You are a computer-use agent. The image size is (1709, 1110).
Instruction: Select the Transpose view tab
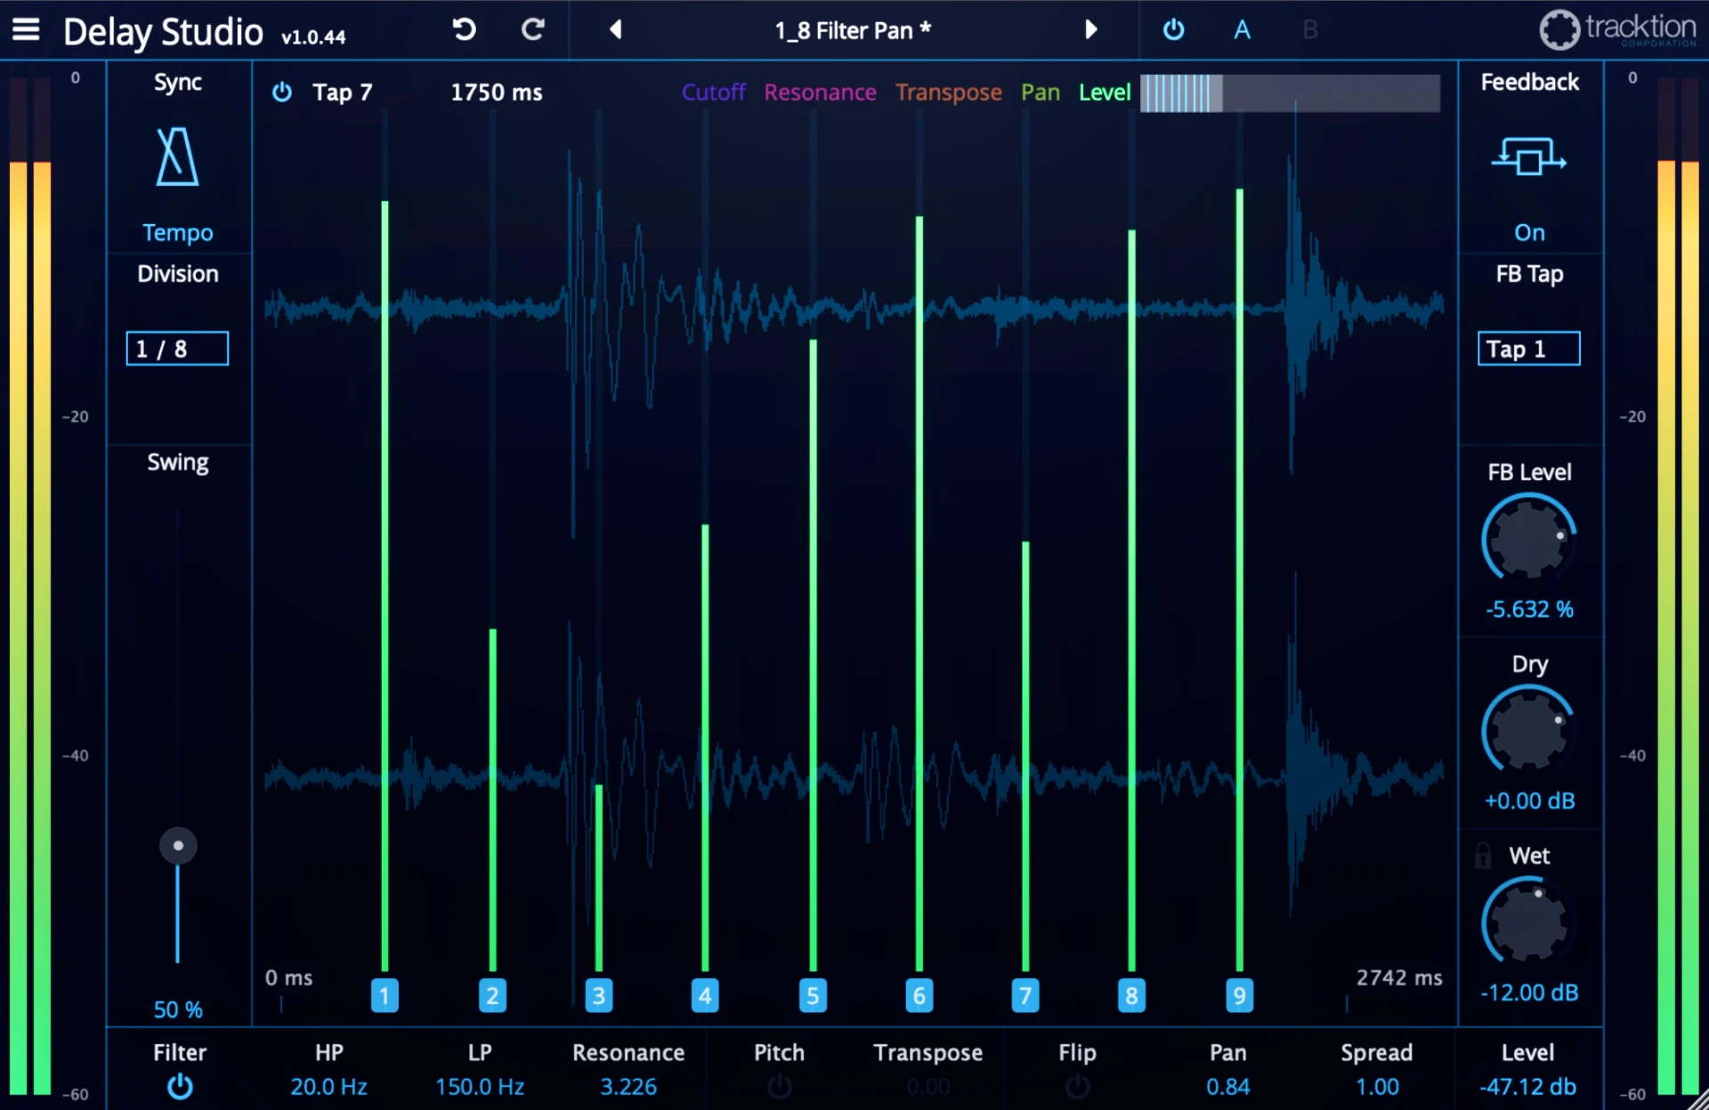click(949, 92)
